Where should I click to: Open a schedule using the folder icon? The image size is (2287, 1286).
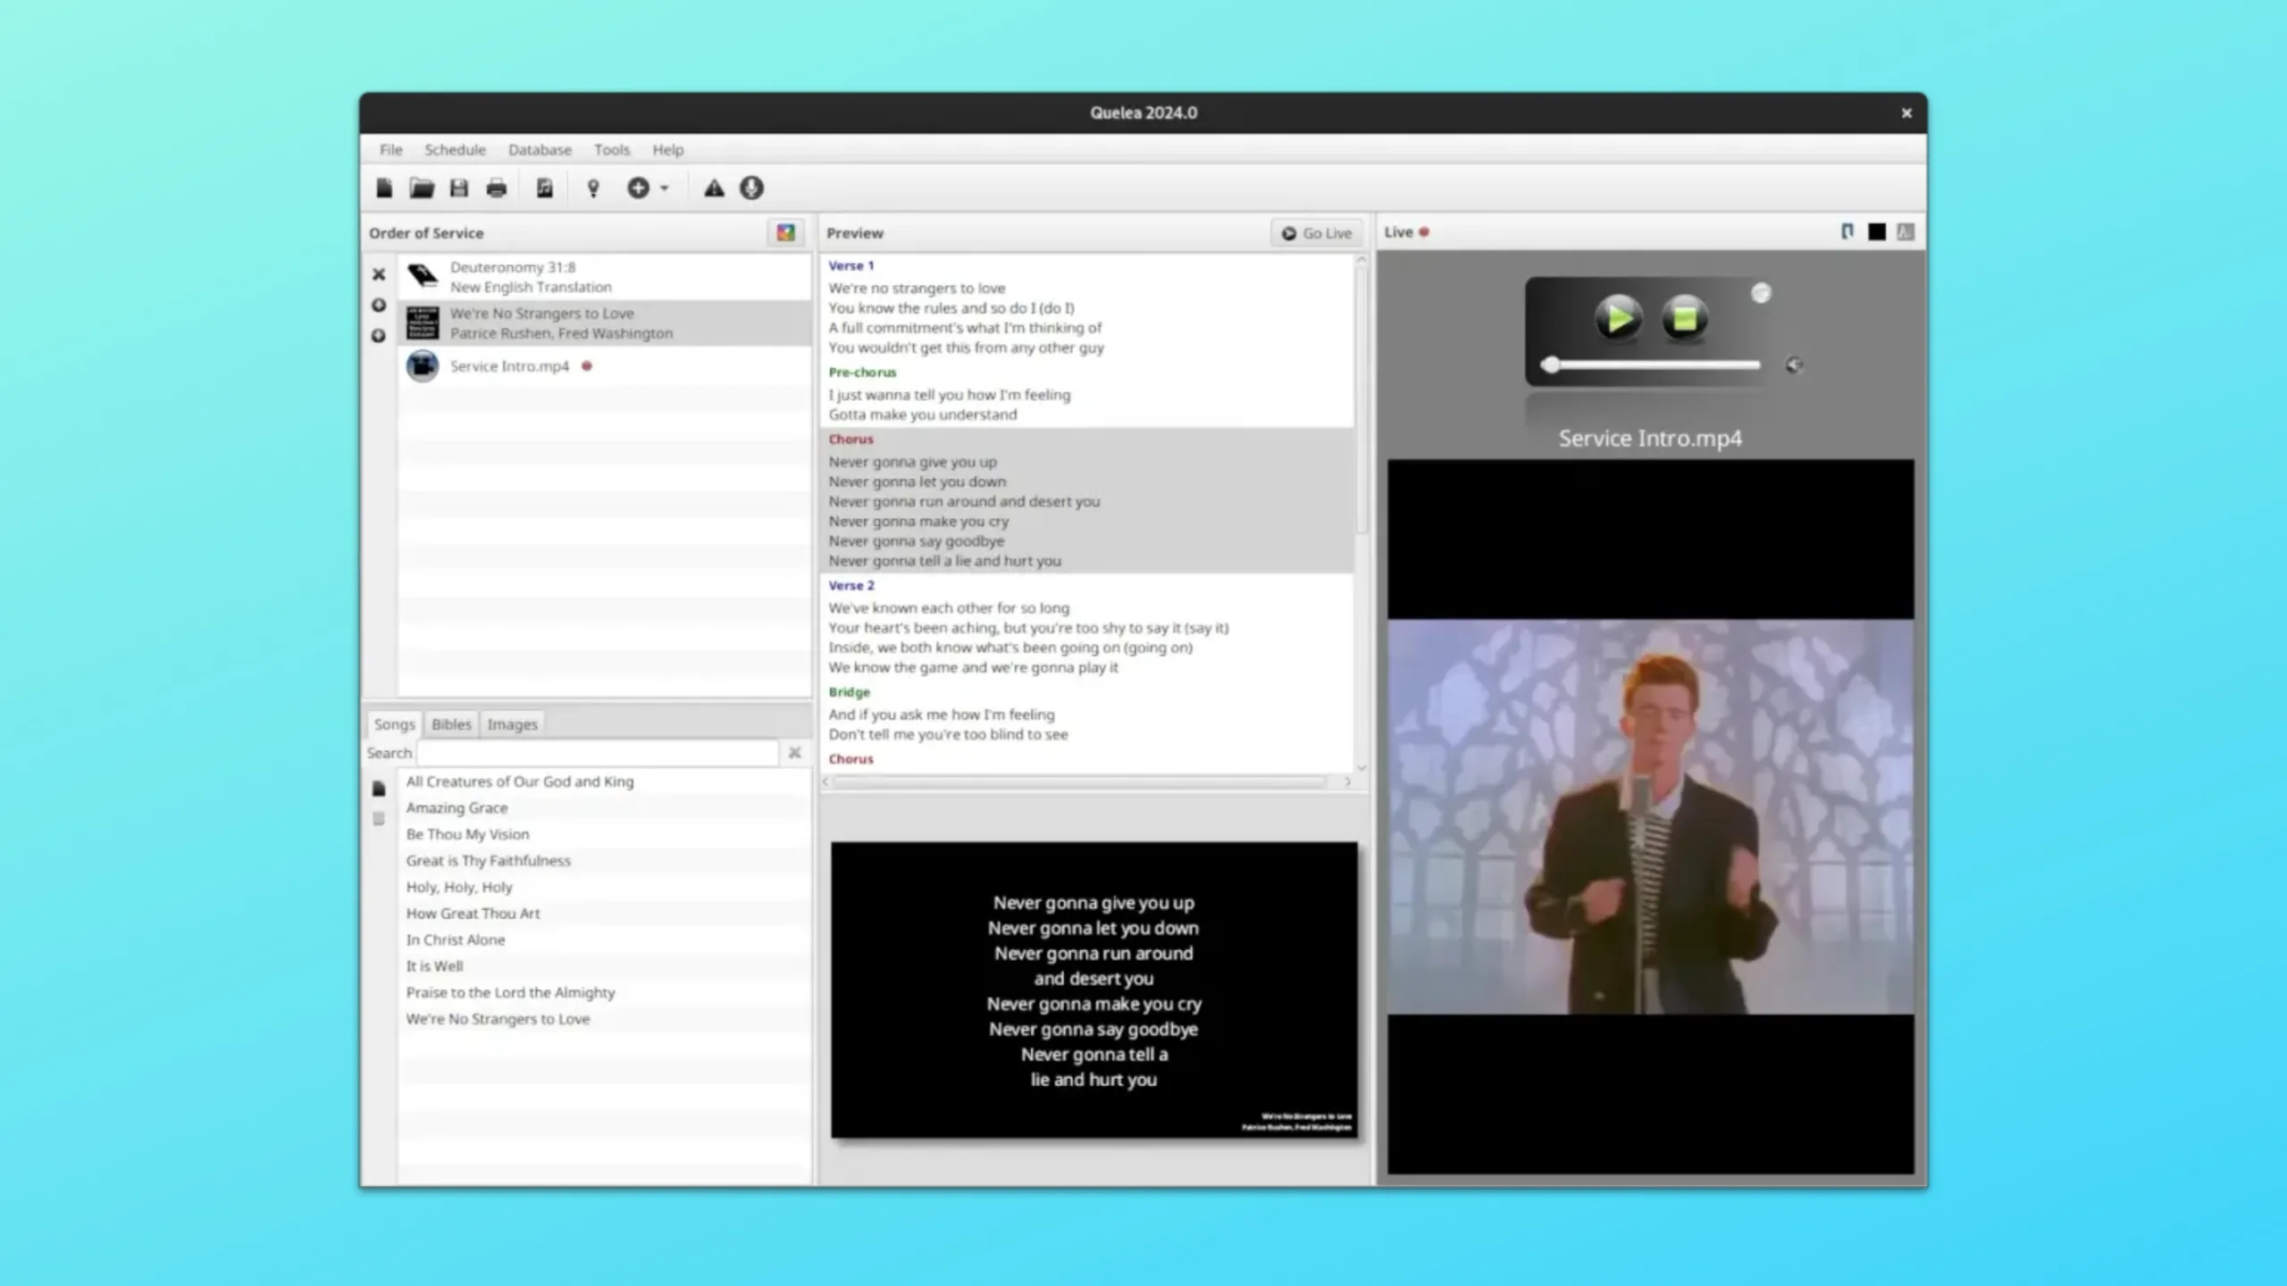click(422, 188)
